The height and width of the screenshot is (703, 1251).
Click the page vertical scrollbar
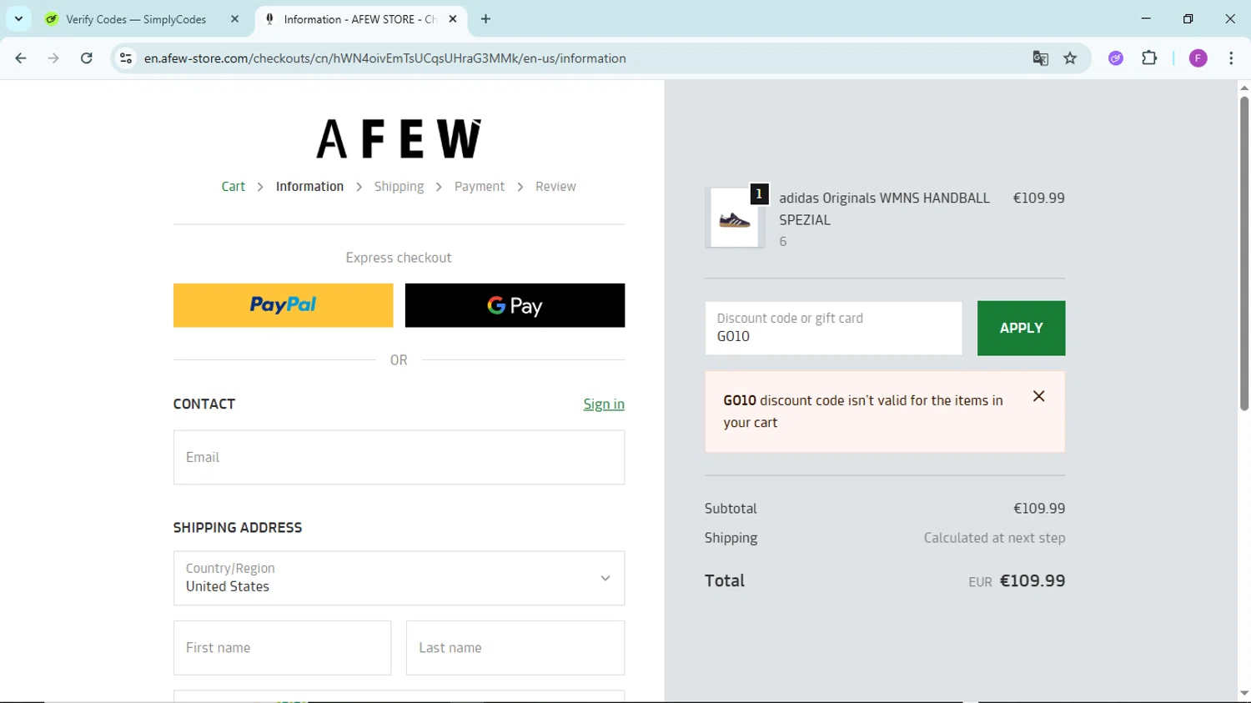click(1243, 254)
